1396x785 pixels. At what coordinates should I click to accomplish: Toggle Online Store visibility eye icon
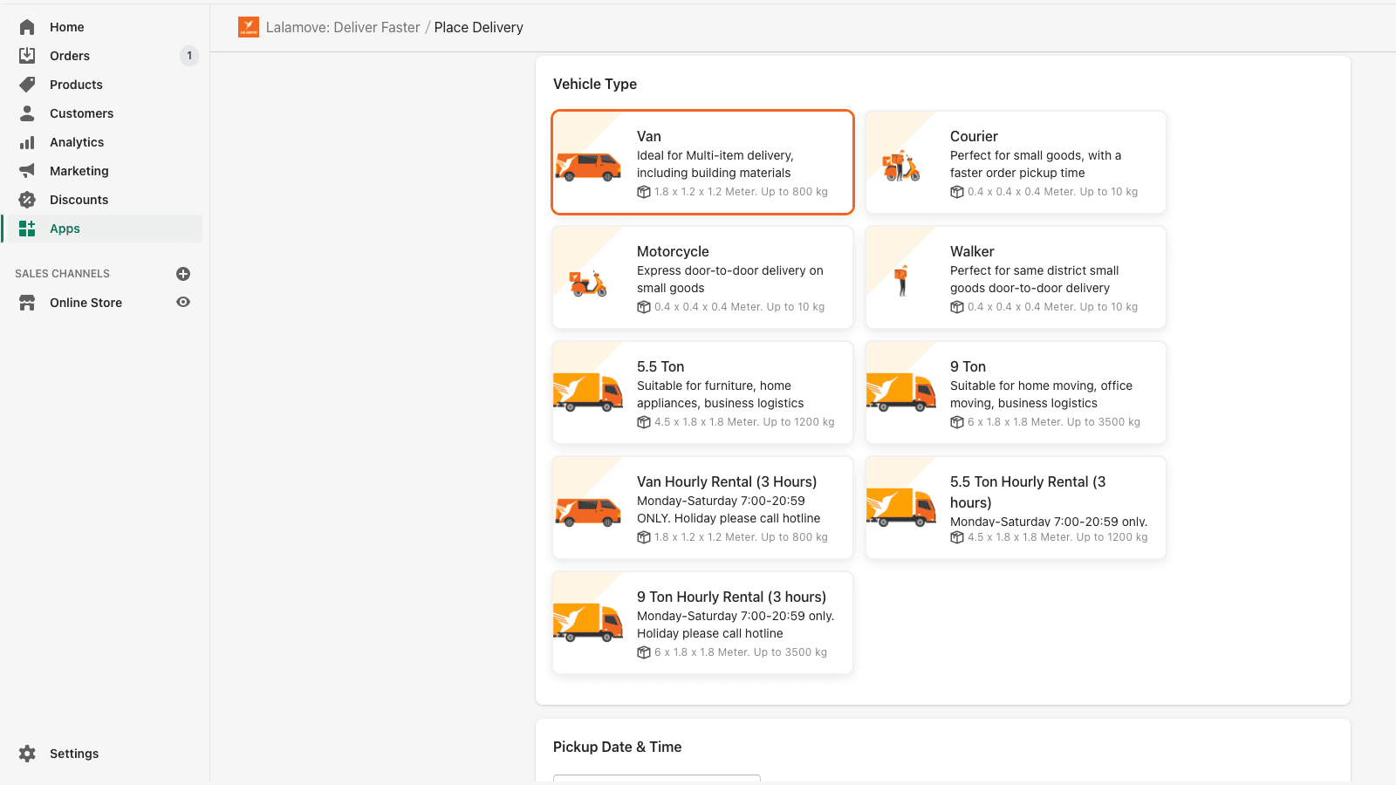coord(183,302)
